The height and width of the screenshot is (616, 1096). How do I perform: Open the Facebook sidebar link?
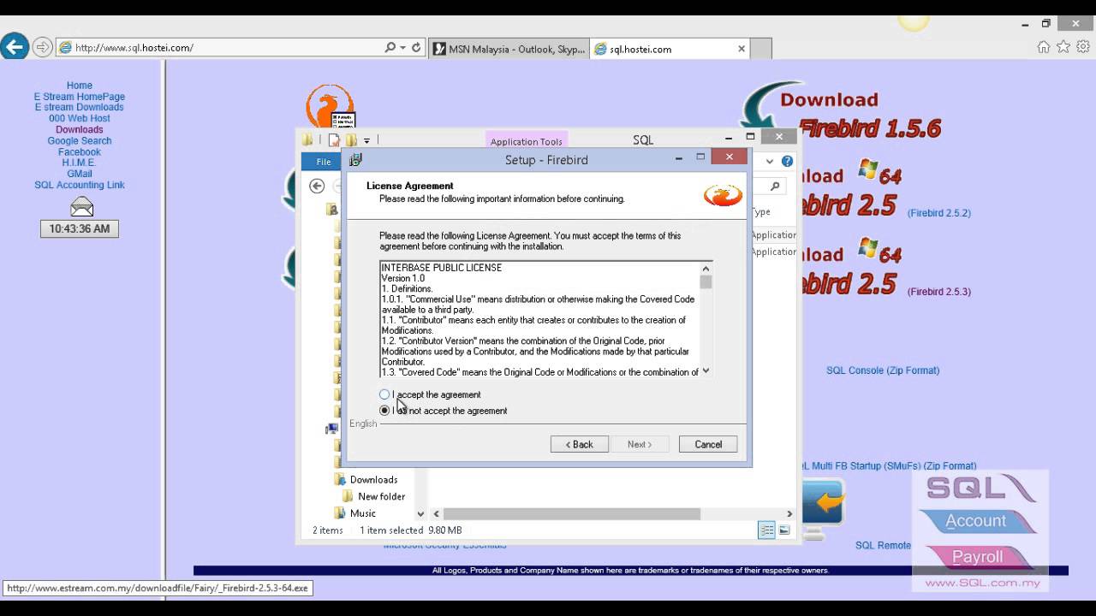(x=80, y=151)
